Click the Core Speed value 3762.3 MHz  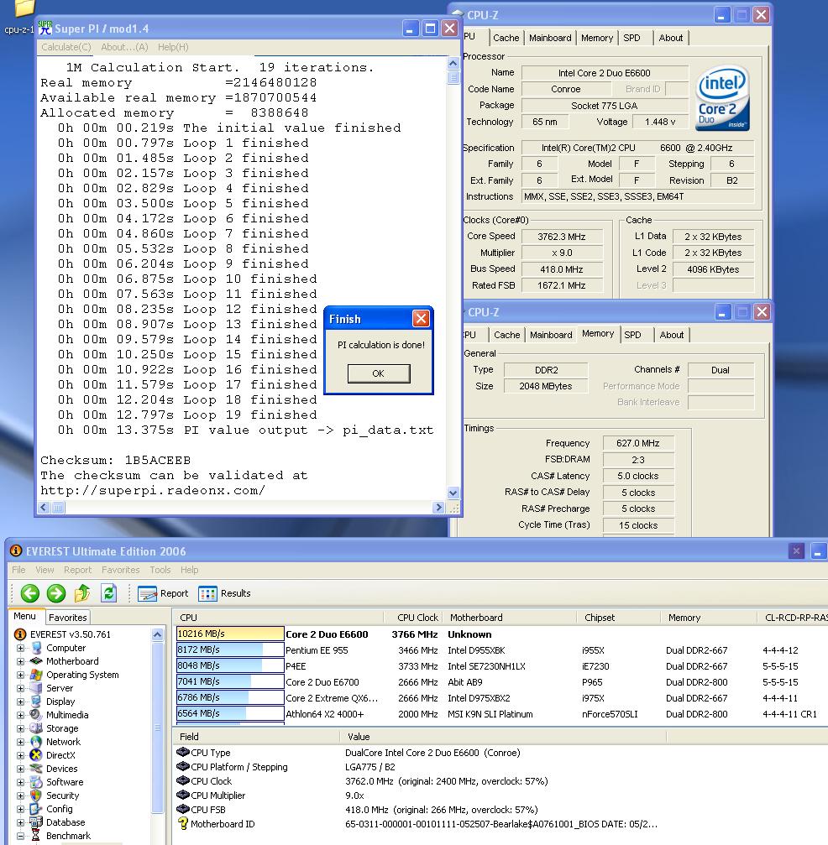pyautogui.click(x=562, y=237)
